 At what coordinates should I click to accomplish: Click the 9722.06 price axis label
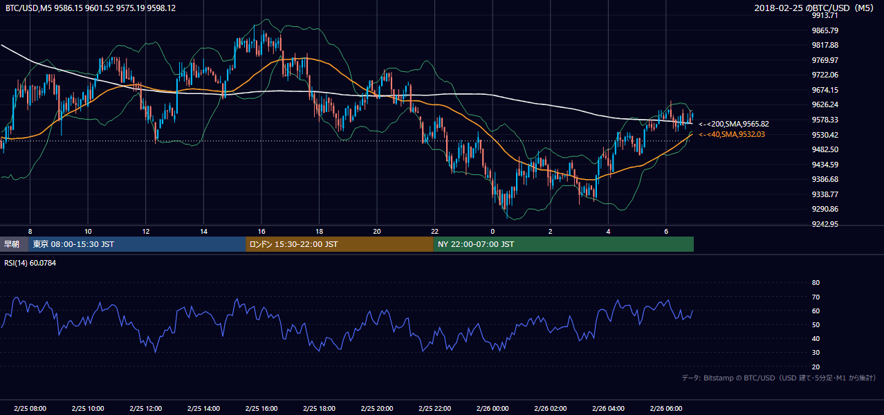click(x=825, y=75)
